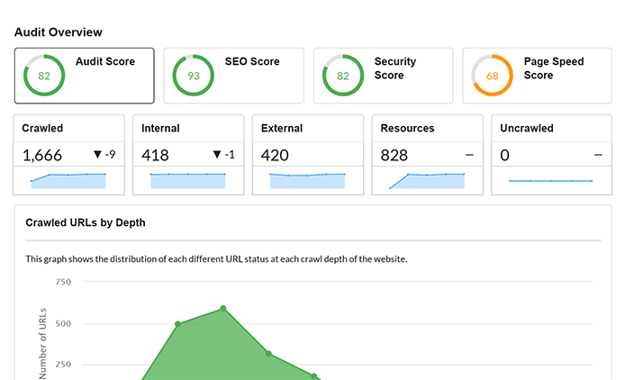625x380 pixels.
Task: Click the 250 y-axis label
Action: pyautogui.click(x=63, y=364)
